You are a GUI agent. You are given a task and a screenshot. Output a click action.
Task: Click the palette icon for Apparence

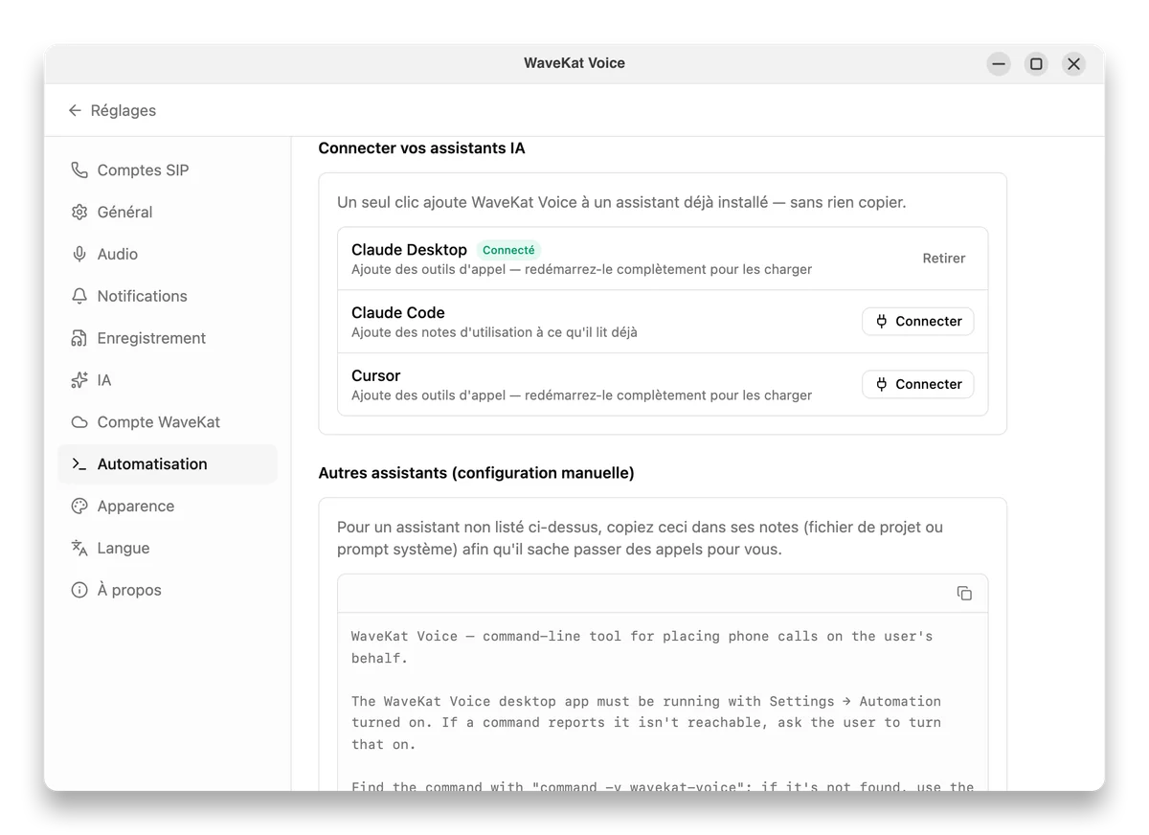pyautogui.click(x=79, y=506)
